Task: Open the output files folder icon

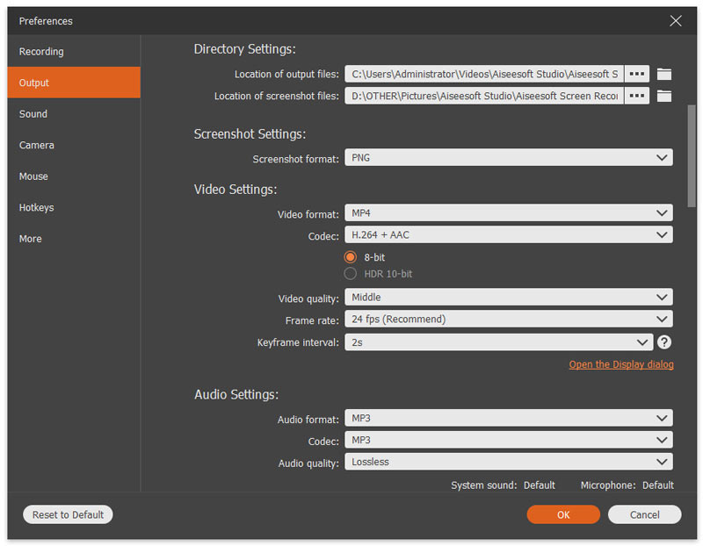Action: point(664,74)
